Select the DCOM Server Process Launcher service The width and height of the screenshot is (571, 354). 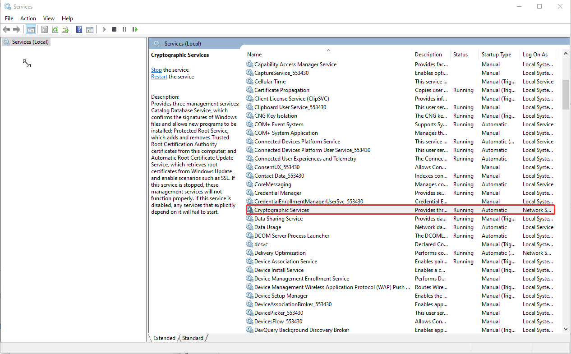(291, 236)
